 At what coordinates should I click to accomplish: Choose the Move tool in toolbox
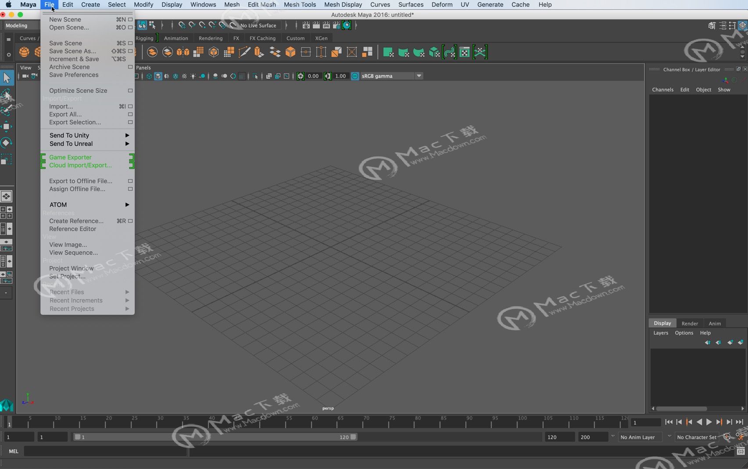tap(7, 126)
